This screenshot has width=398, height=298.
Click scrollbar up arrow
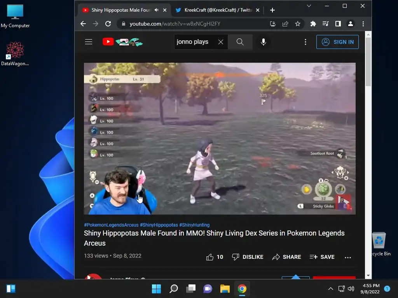click(x=368, y=34)
